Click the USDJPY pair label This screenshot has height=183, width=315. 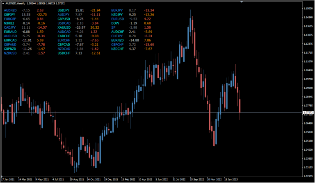pyautogui.click(x=64, y=10)
